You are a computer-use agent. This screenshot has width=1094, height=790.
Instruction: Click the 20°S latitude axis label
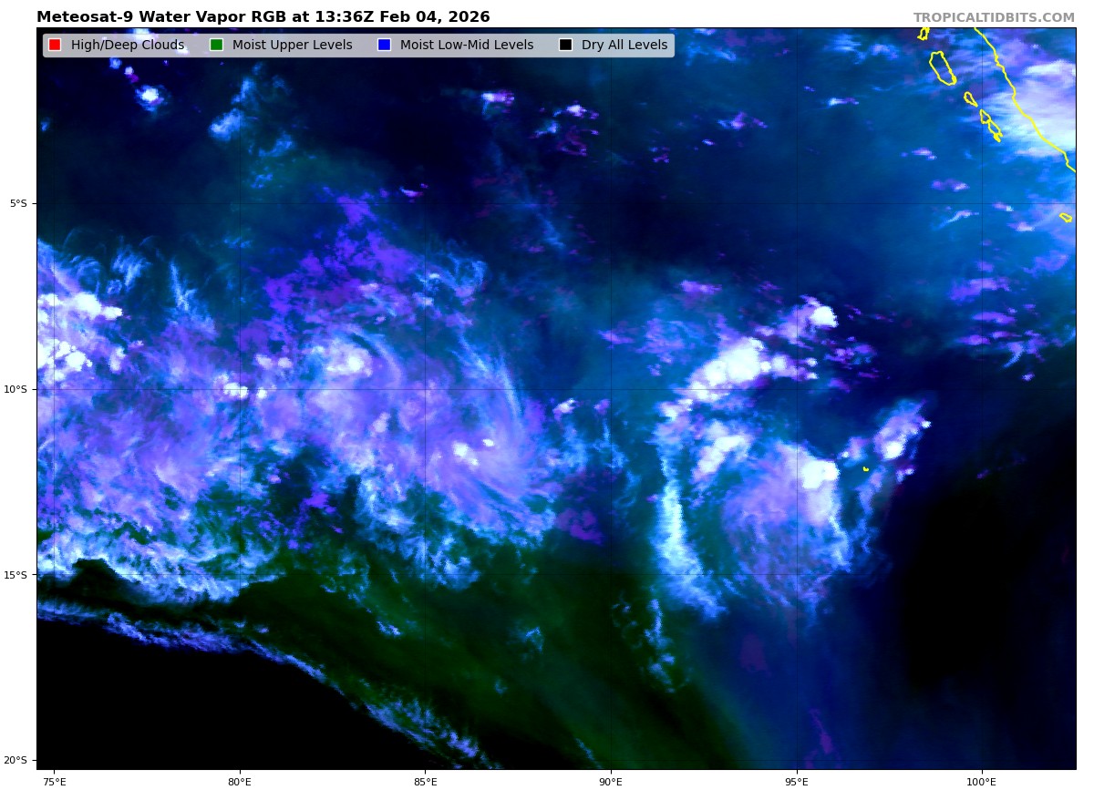coord(16,760)
